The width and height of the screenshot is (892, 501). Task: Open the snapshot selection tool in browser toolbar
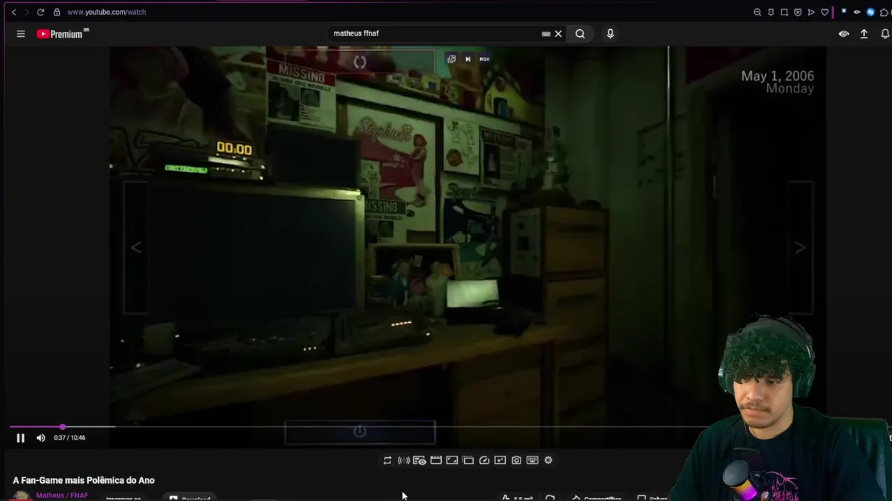[x=784, y=12]
